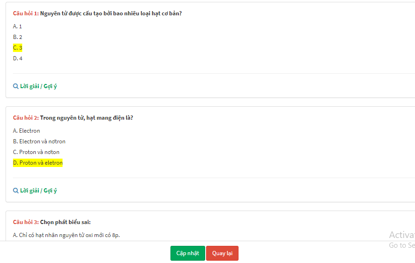This screenshot has width=415, height=263.
Task: Click the magnifier icon under question 2
Action: click(x=16, y=191)
